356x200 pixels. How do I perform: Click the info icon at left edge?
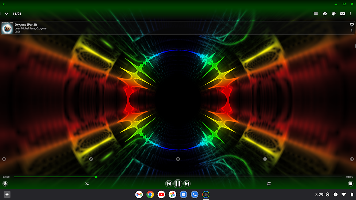[4, 159]
